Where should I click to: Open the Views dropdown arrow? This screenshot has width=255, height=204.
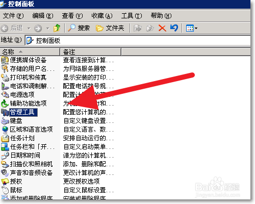tap(196, 28)
